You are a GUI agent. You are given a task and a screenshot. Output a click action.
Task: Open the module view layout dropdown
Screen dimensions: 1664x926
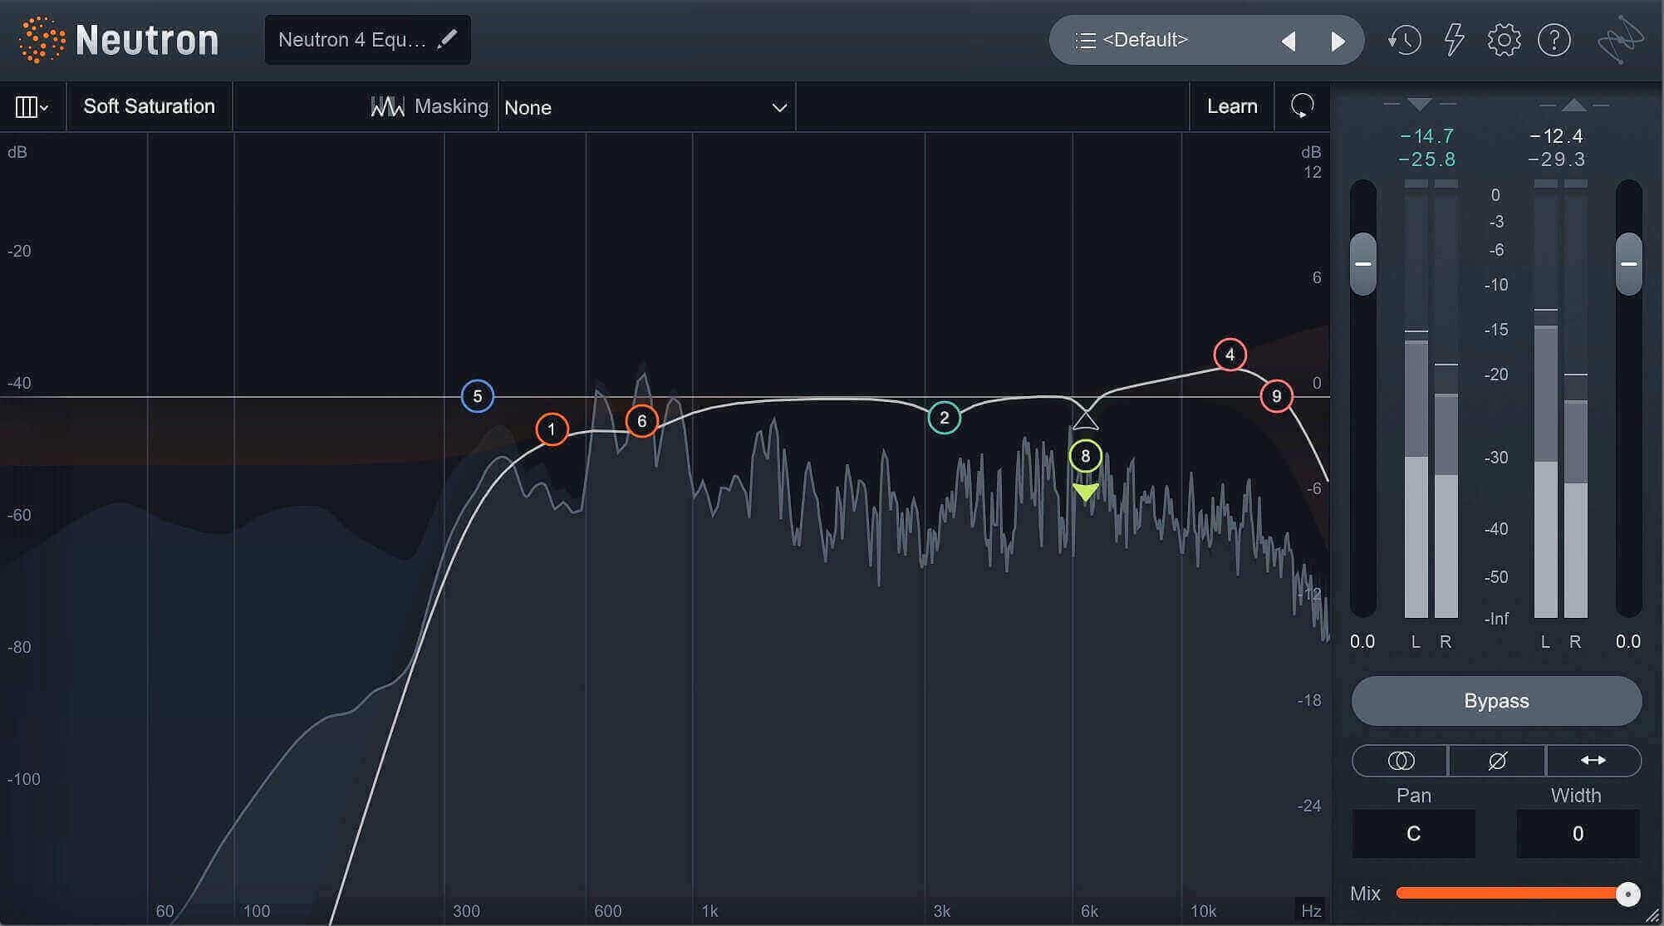coord(32,106)
